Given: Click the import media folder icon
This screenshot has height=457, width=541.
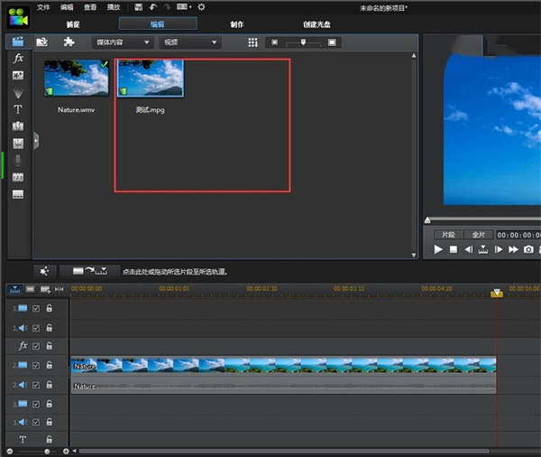Looking at the screenshot, I should pyautogui.click(x=41, y=42).
